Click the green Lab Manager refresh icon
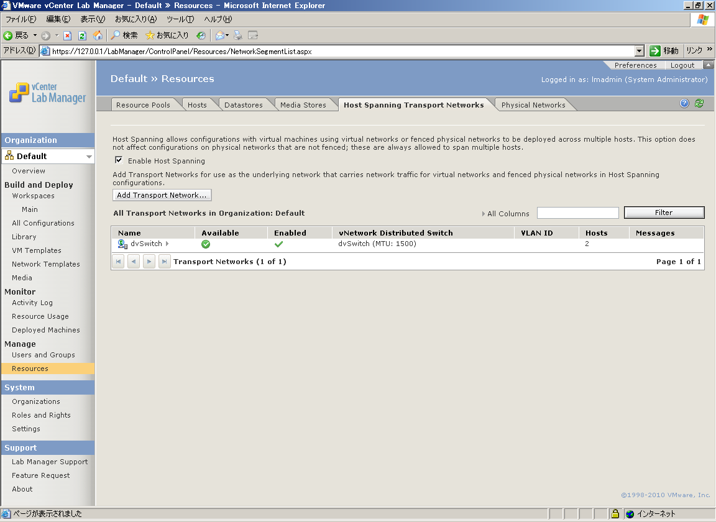Viewport: 716px width, 522px height. [699, 103]
